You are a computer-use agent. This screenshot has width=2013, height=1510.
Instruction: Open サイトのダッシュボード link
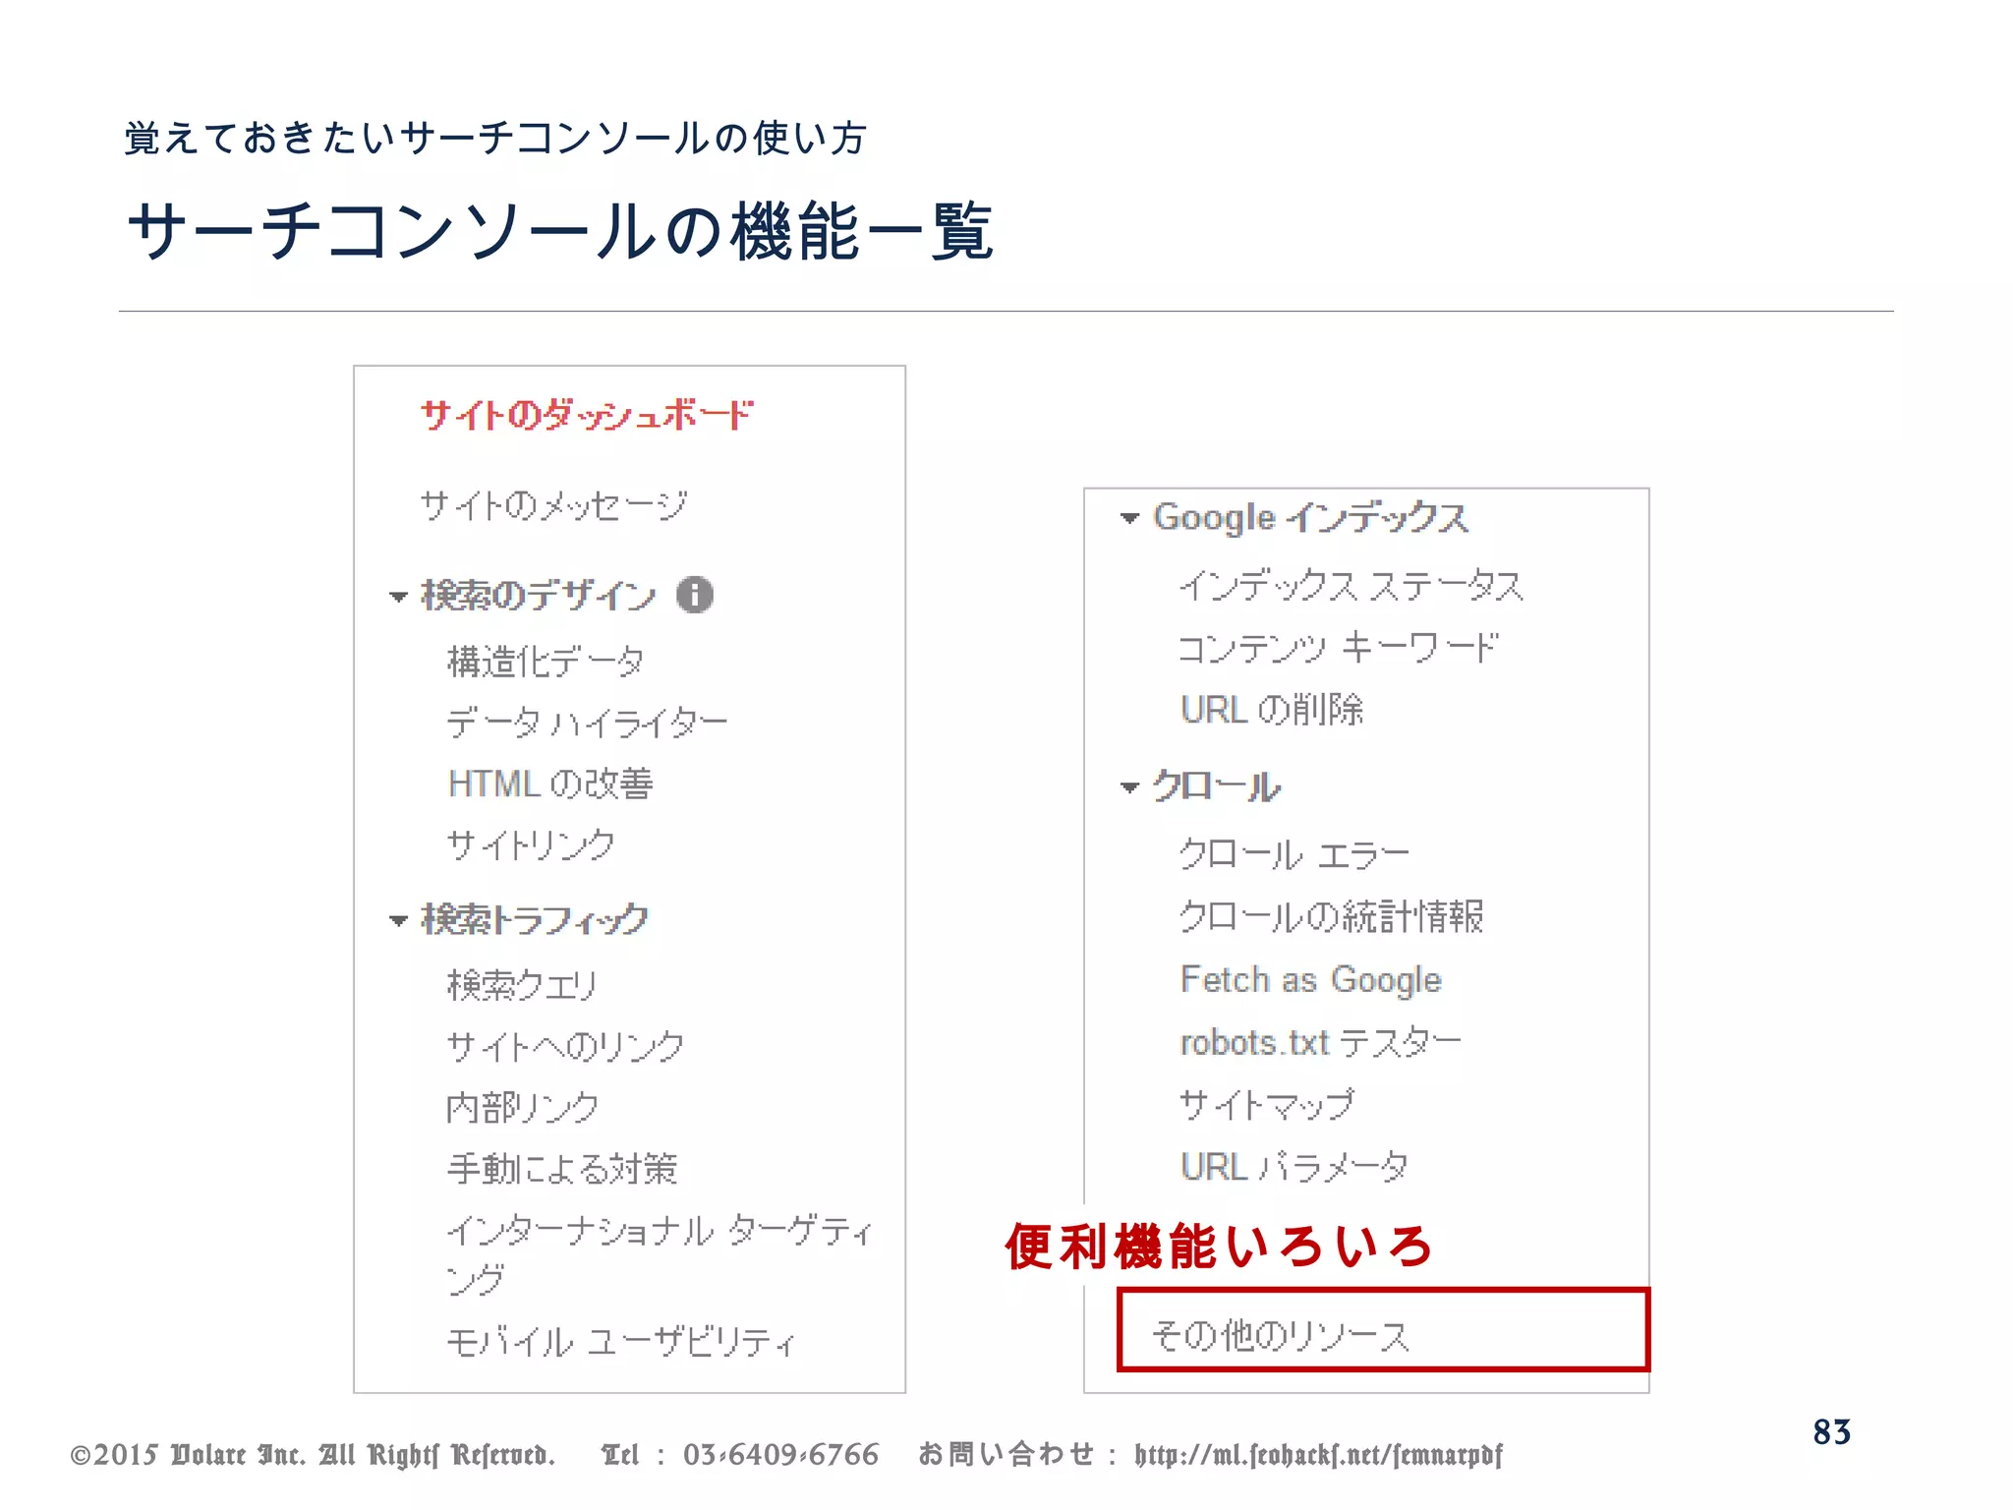click(587, 415)
